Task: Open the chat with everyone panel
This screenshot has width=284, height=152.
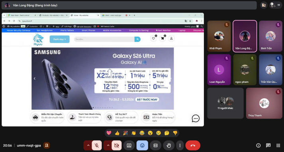Action: [x=268, y=145]
